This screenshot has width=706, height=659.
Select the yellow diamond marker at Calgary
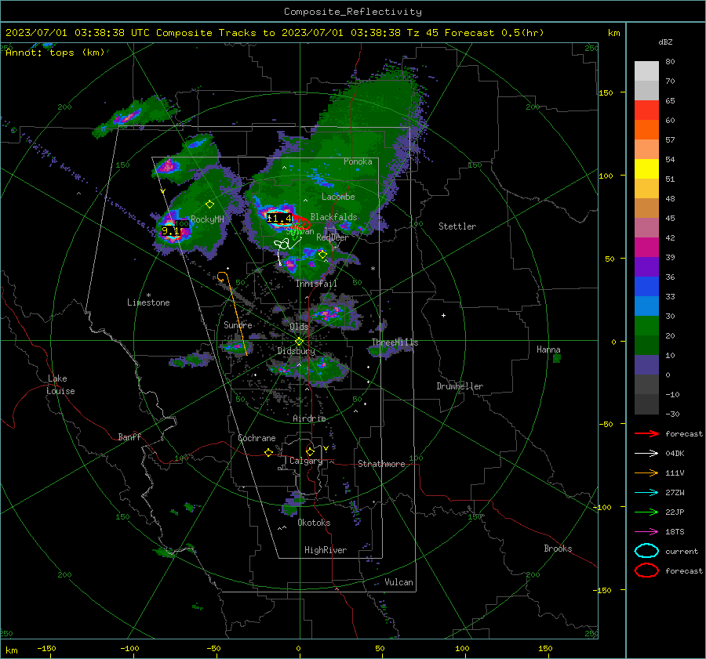(x=310, y=451)
